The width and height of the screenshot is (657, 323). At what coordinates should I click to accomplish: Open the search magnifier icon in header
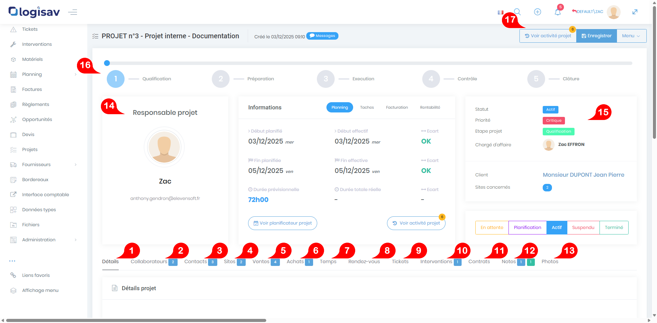tap(517, 12)
